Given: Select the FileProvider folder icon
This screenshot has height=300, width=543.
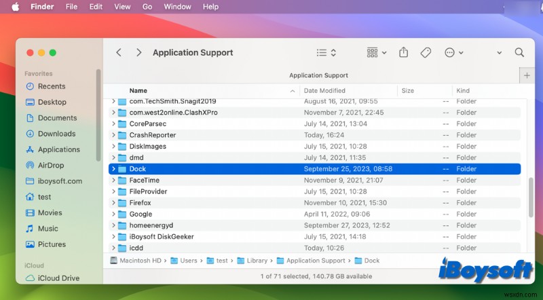Looking at the screenshot, I should click(x=122, y=191).
